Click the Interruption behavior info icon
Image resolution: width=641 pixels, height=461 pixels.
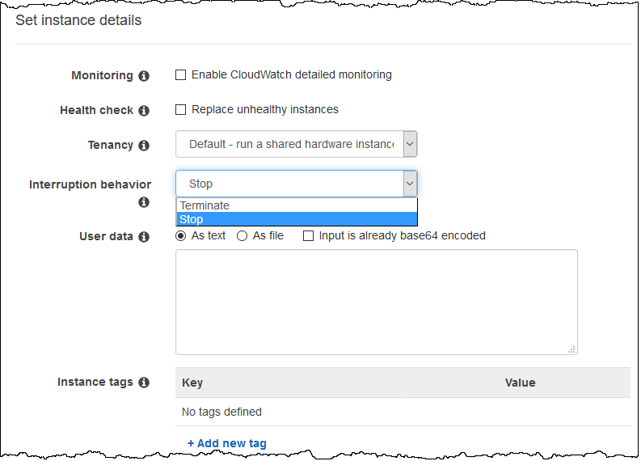click(144, 202)
